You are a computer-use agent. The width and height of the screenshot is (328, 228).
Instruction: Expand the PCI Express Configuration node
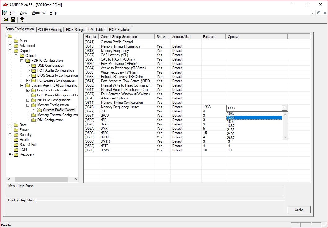coord(28,81)
